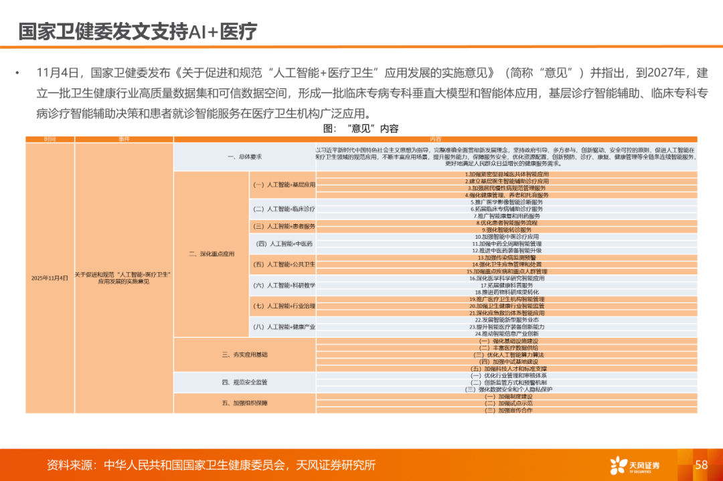Click the cell （六）人工智能+科研教学
723x481 pixels.
pos(283,285)
